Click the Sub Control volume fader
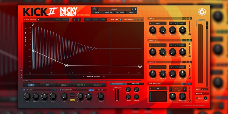Image resolution: width=228 pixels, height=114 pixels. (190, 93)
